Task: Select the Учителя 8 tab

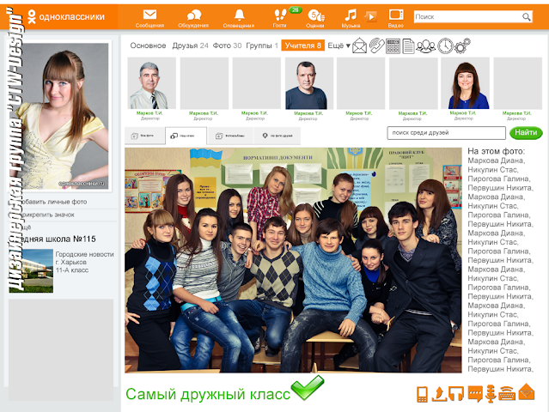Action: [303, 45]
